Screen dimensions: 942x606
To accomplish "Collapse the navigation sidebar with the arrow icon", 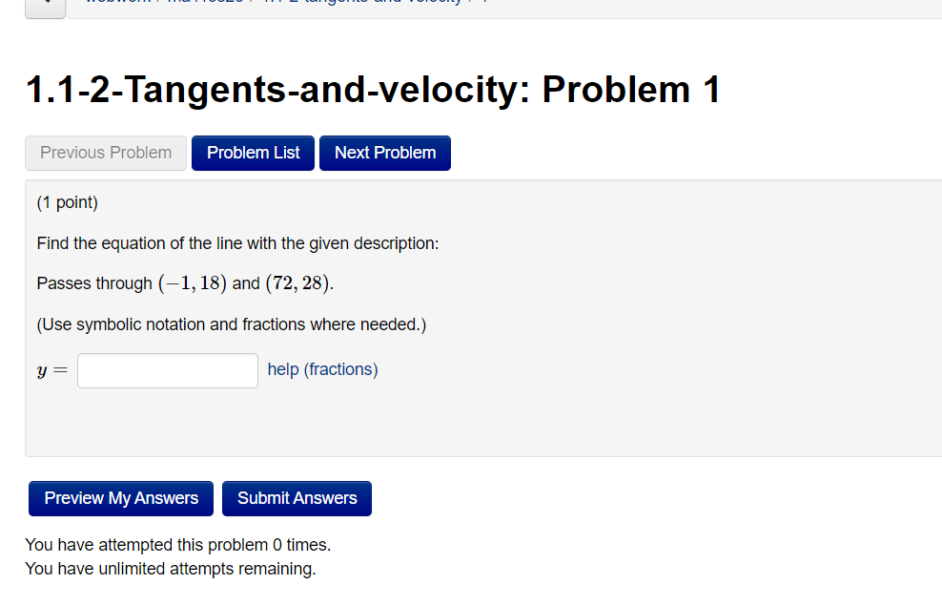I will tap(45, 5).
